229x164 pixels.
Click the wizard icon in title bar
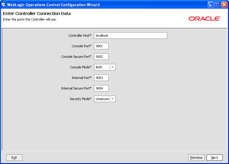coord(4,4)
